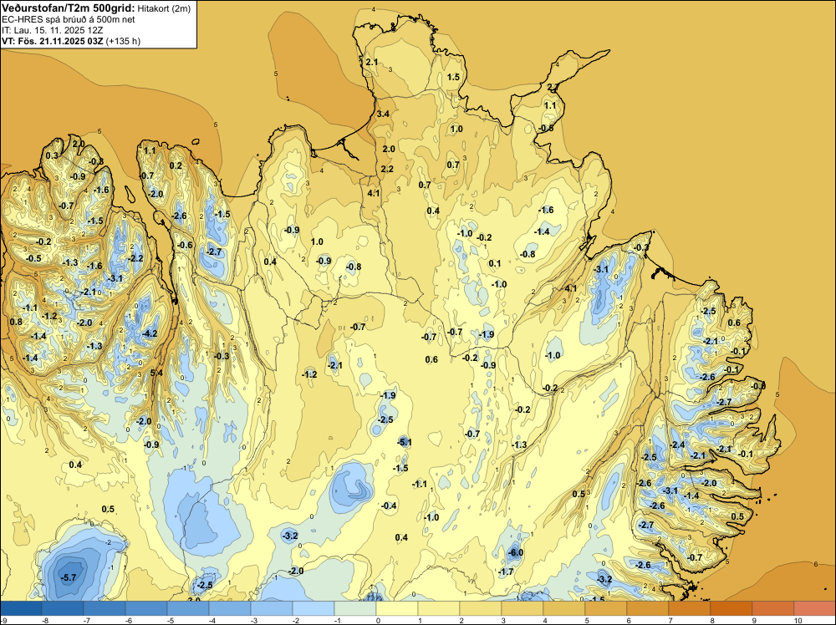Image resolution: width=836 pixels, height=625 pixels.
Task: Select the legend swatch between -7 and -6
Action: [104, 608]
